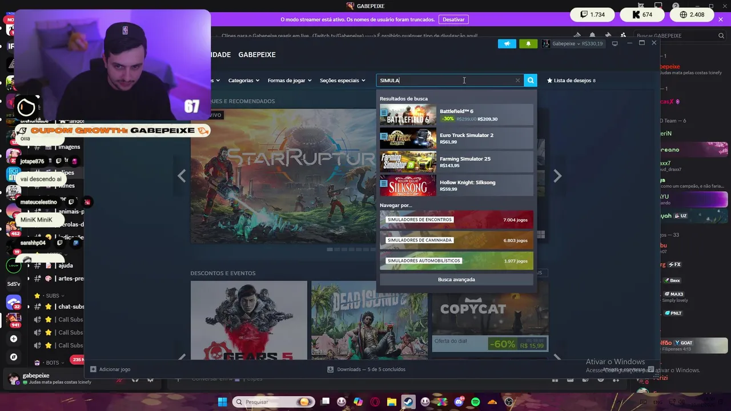The image size is (731, 411).
Task: Browse Simuladores Automobilísticos category
Action: (x=456, y=261)
